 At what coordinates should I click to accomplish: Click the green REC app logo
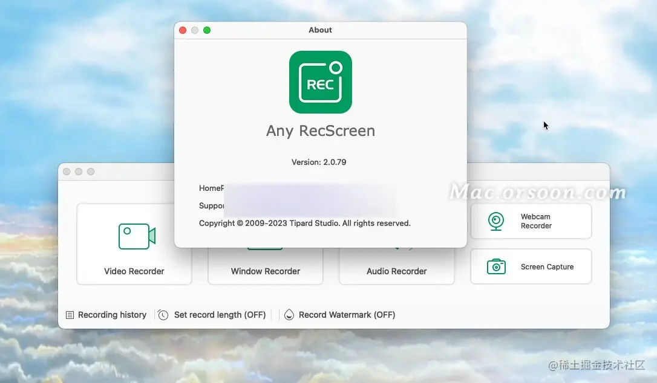tap(321, 82)
